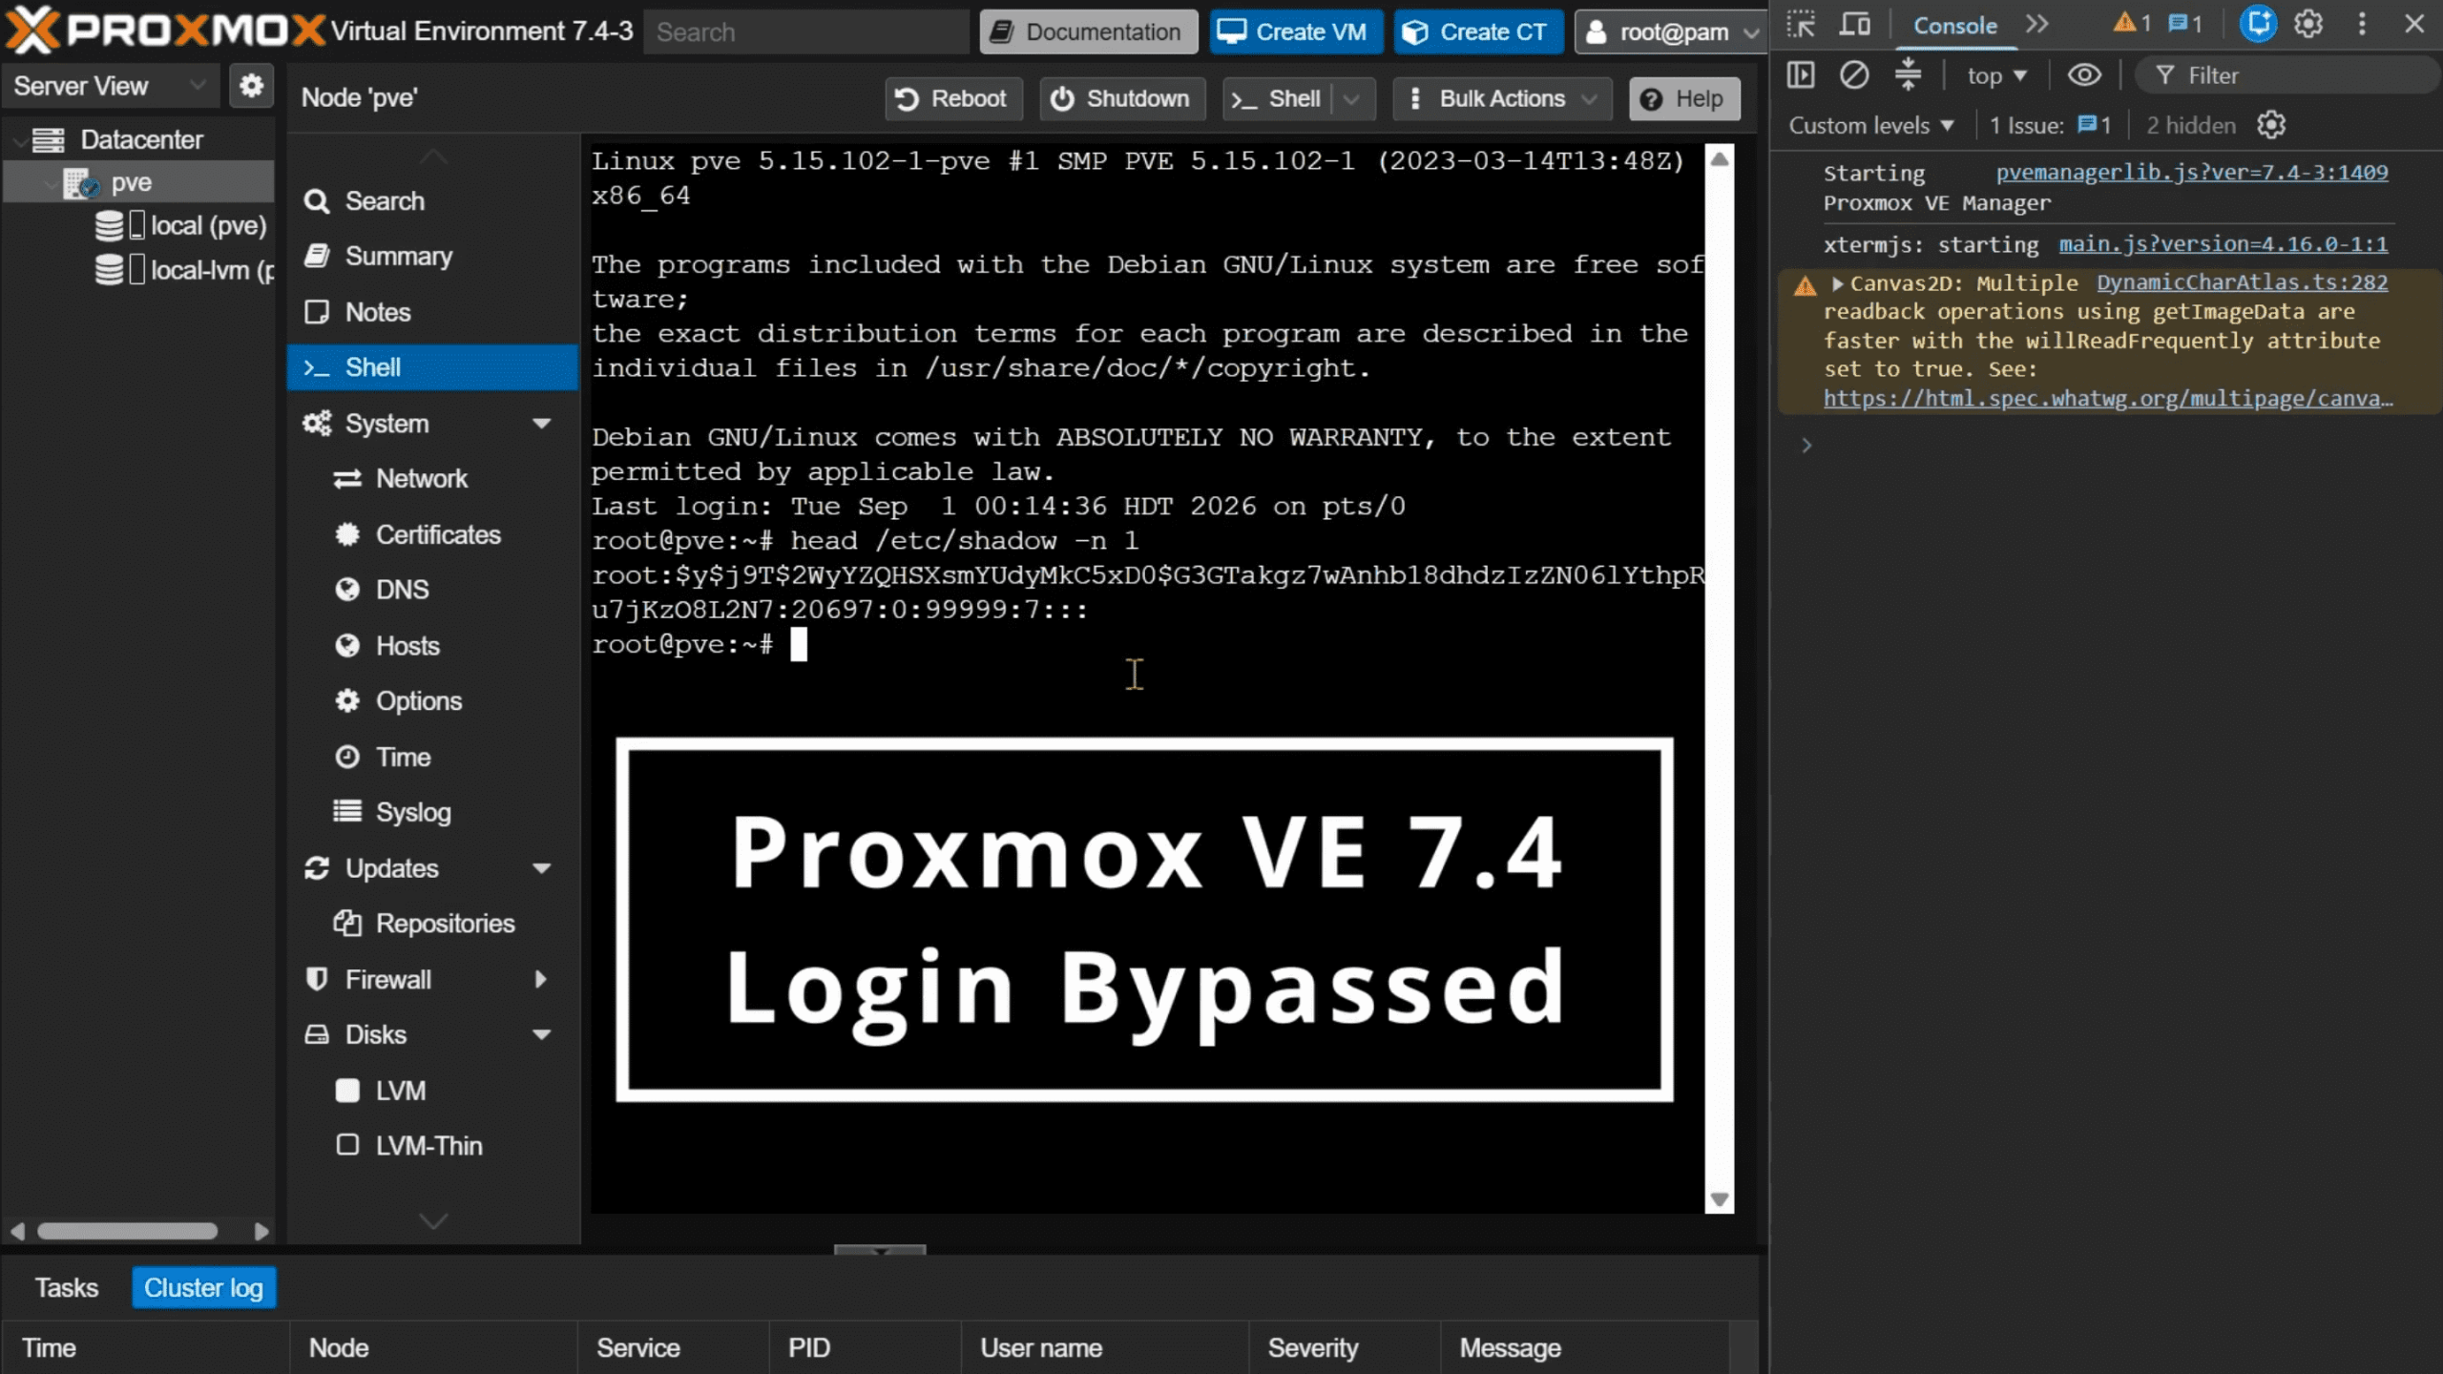
Task: Open main.js?version=4.16.0-1:1 link
Action: pos(2223,244)
